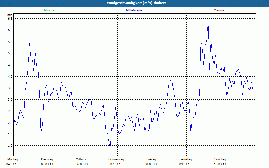Click the 5,5 y-axis value
Screen dimensions: 269x168
pos(10,42)
